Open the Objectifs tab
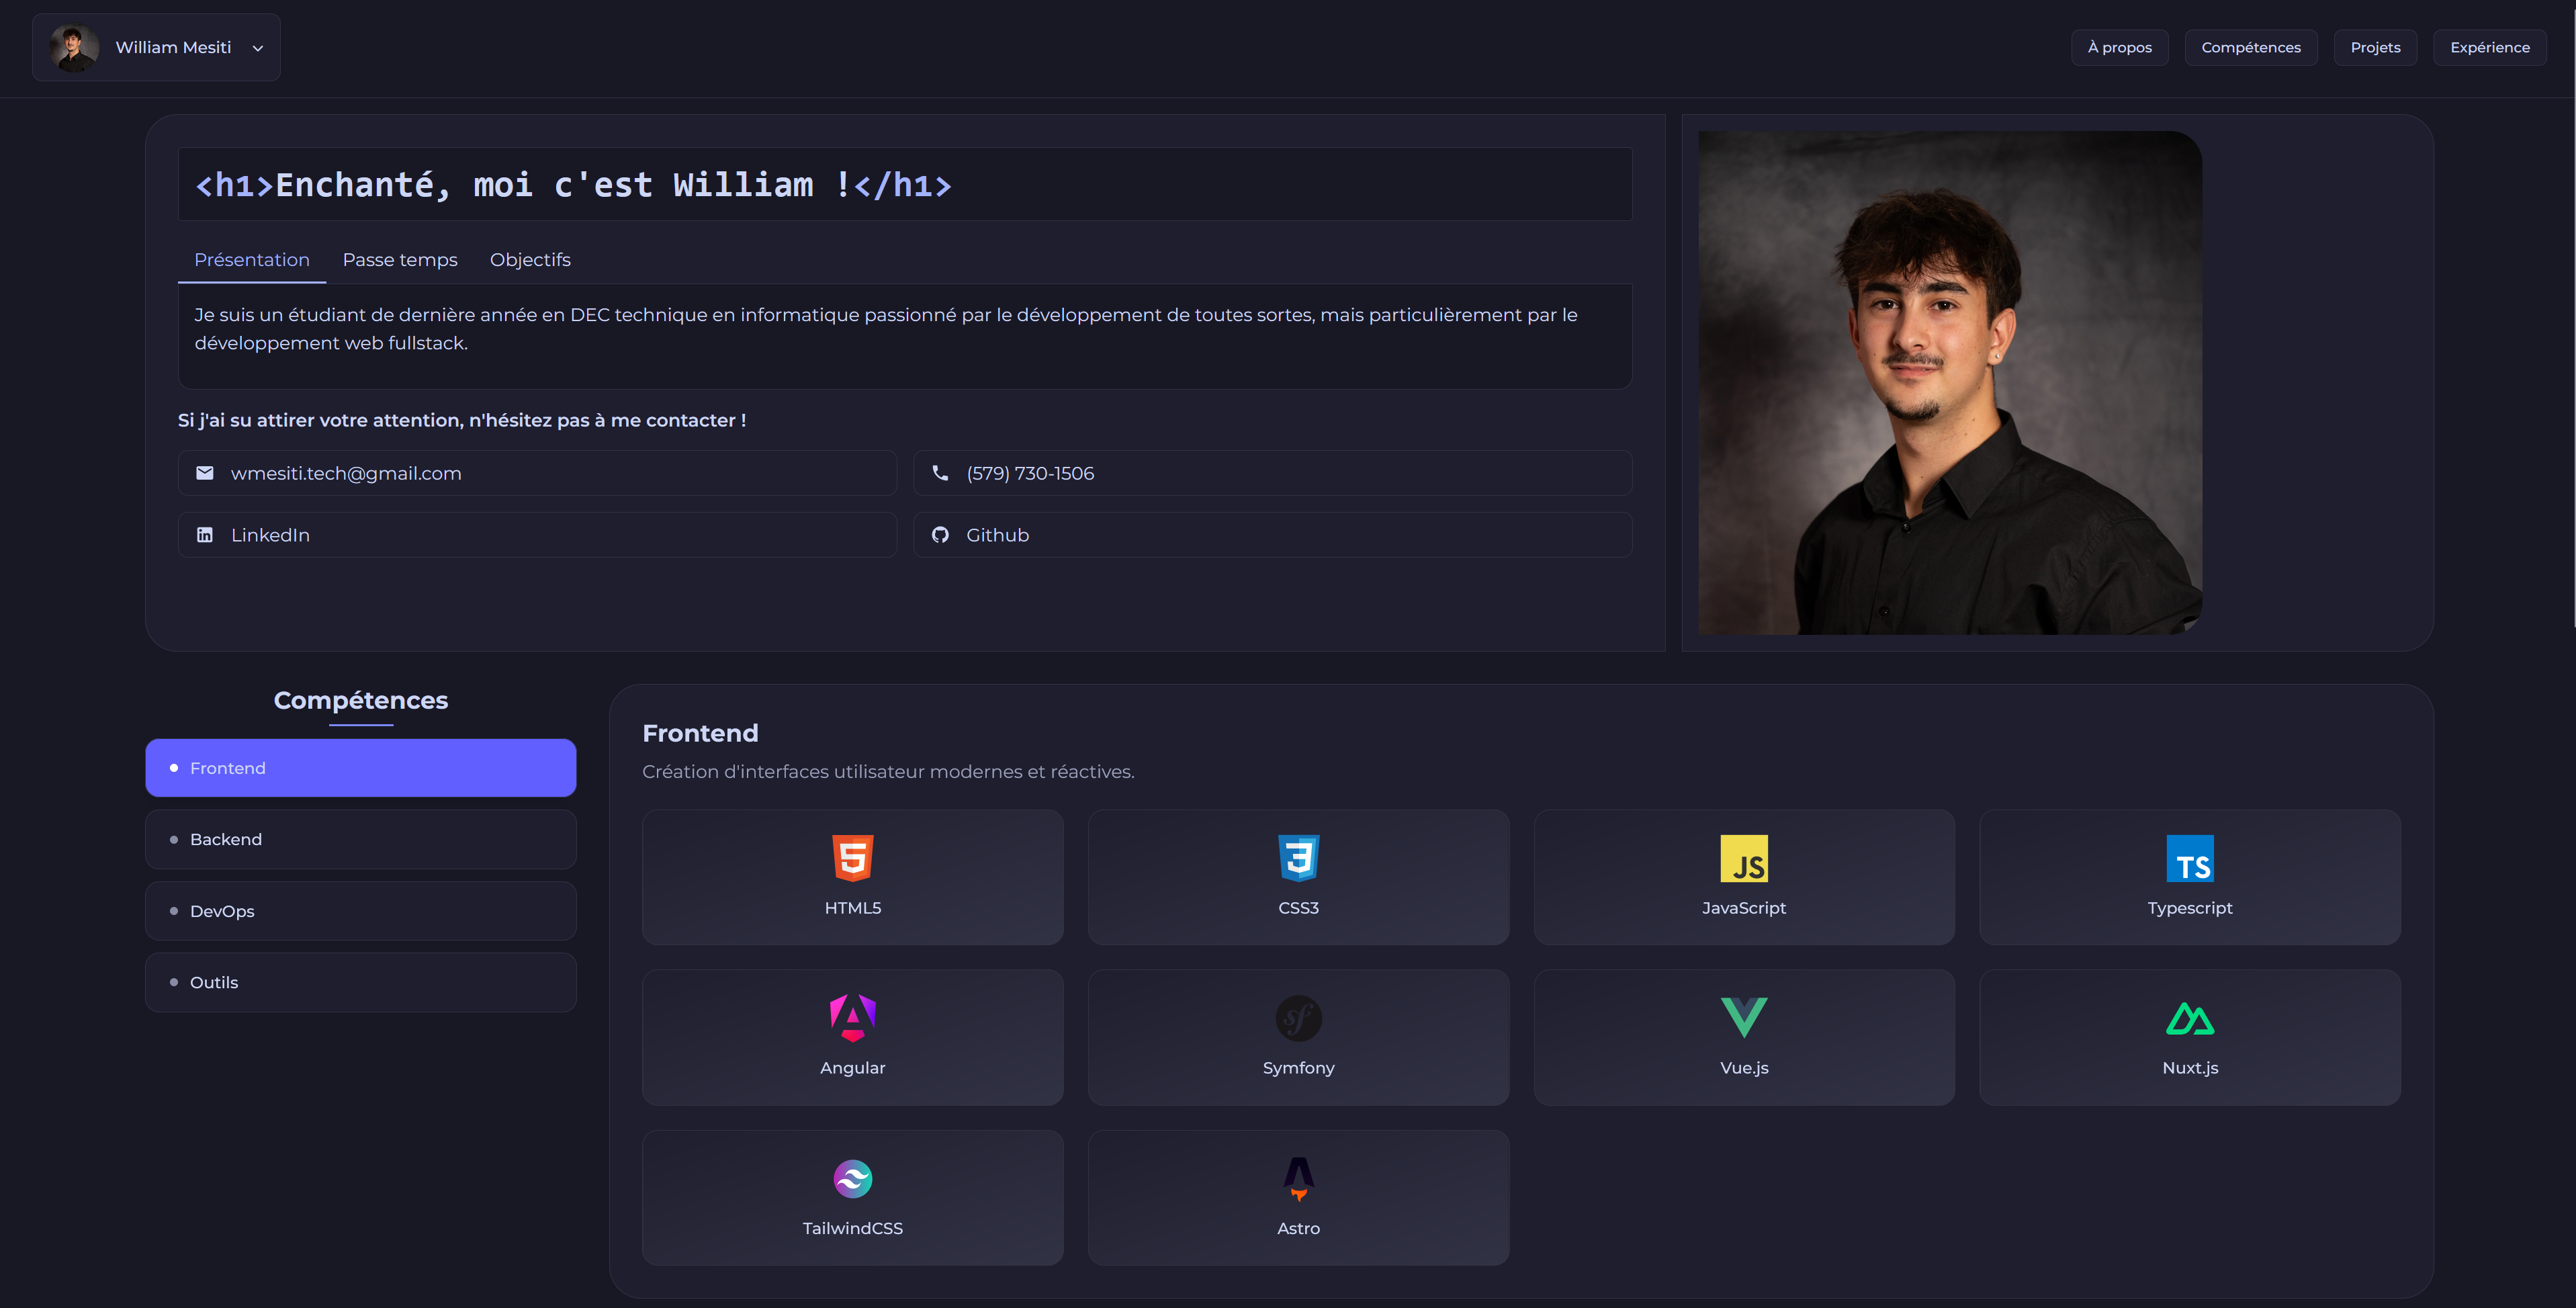 tap(530, 260)
